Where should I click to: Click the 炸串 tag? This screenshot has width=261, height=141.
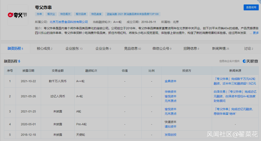[x=39, y=14]
